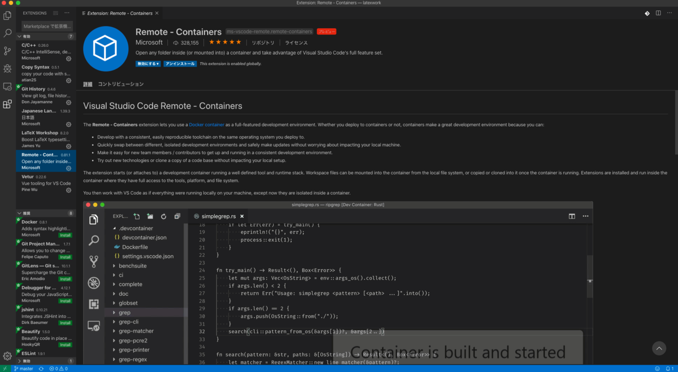Open the editor more actions menu
This screenshot has width=678, height=372.
(670, 12)
